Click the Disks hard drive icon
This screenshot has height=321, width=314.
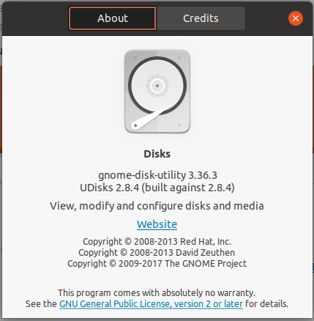click(x=157, y=92)
